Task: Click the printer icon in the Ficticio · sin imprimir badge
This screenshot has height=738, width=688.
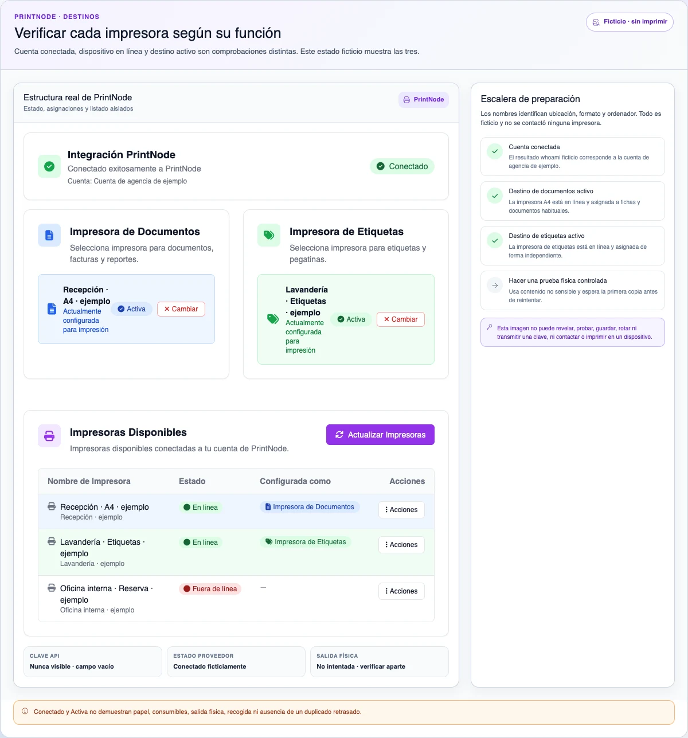Action: pos(596,22)
